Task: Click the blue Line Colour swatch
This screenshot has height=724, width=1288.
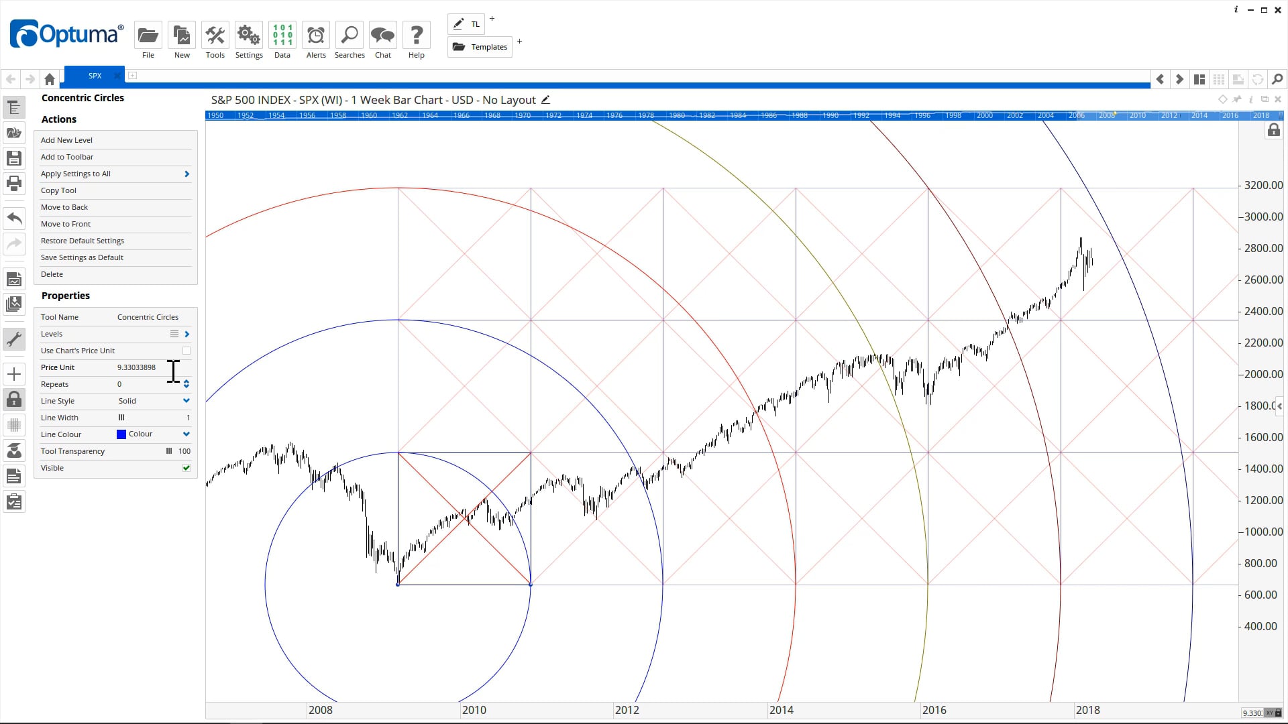Action: click(x=121, y=434)
